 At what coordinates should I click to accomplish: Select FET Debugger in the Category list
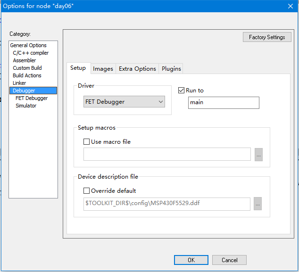tap(32, 98)
